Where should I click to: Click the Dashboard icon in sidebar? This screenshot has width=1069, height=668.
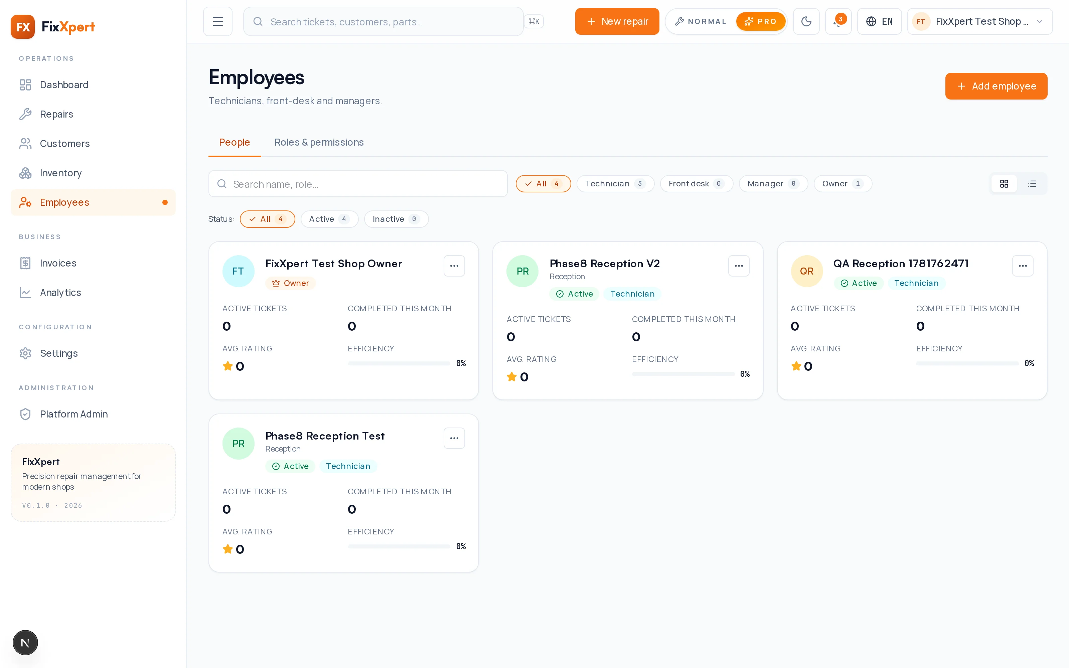click(x=25, y=85)
